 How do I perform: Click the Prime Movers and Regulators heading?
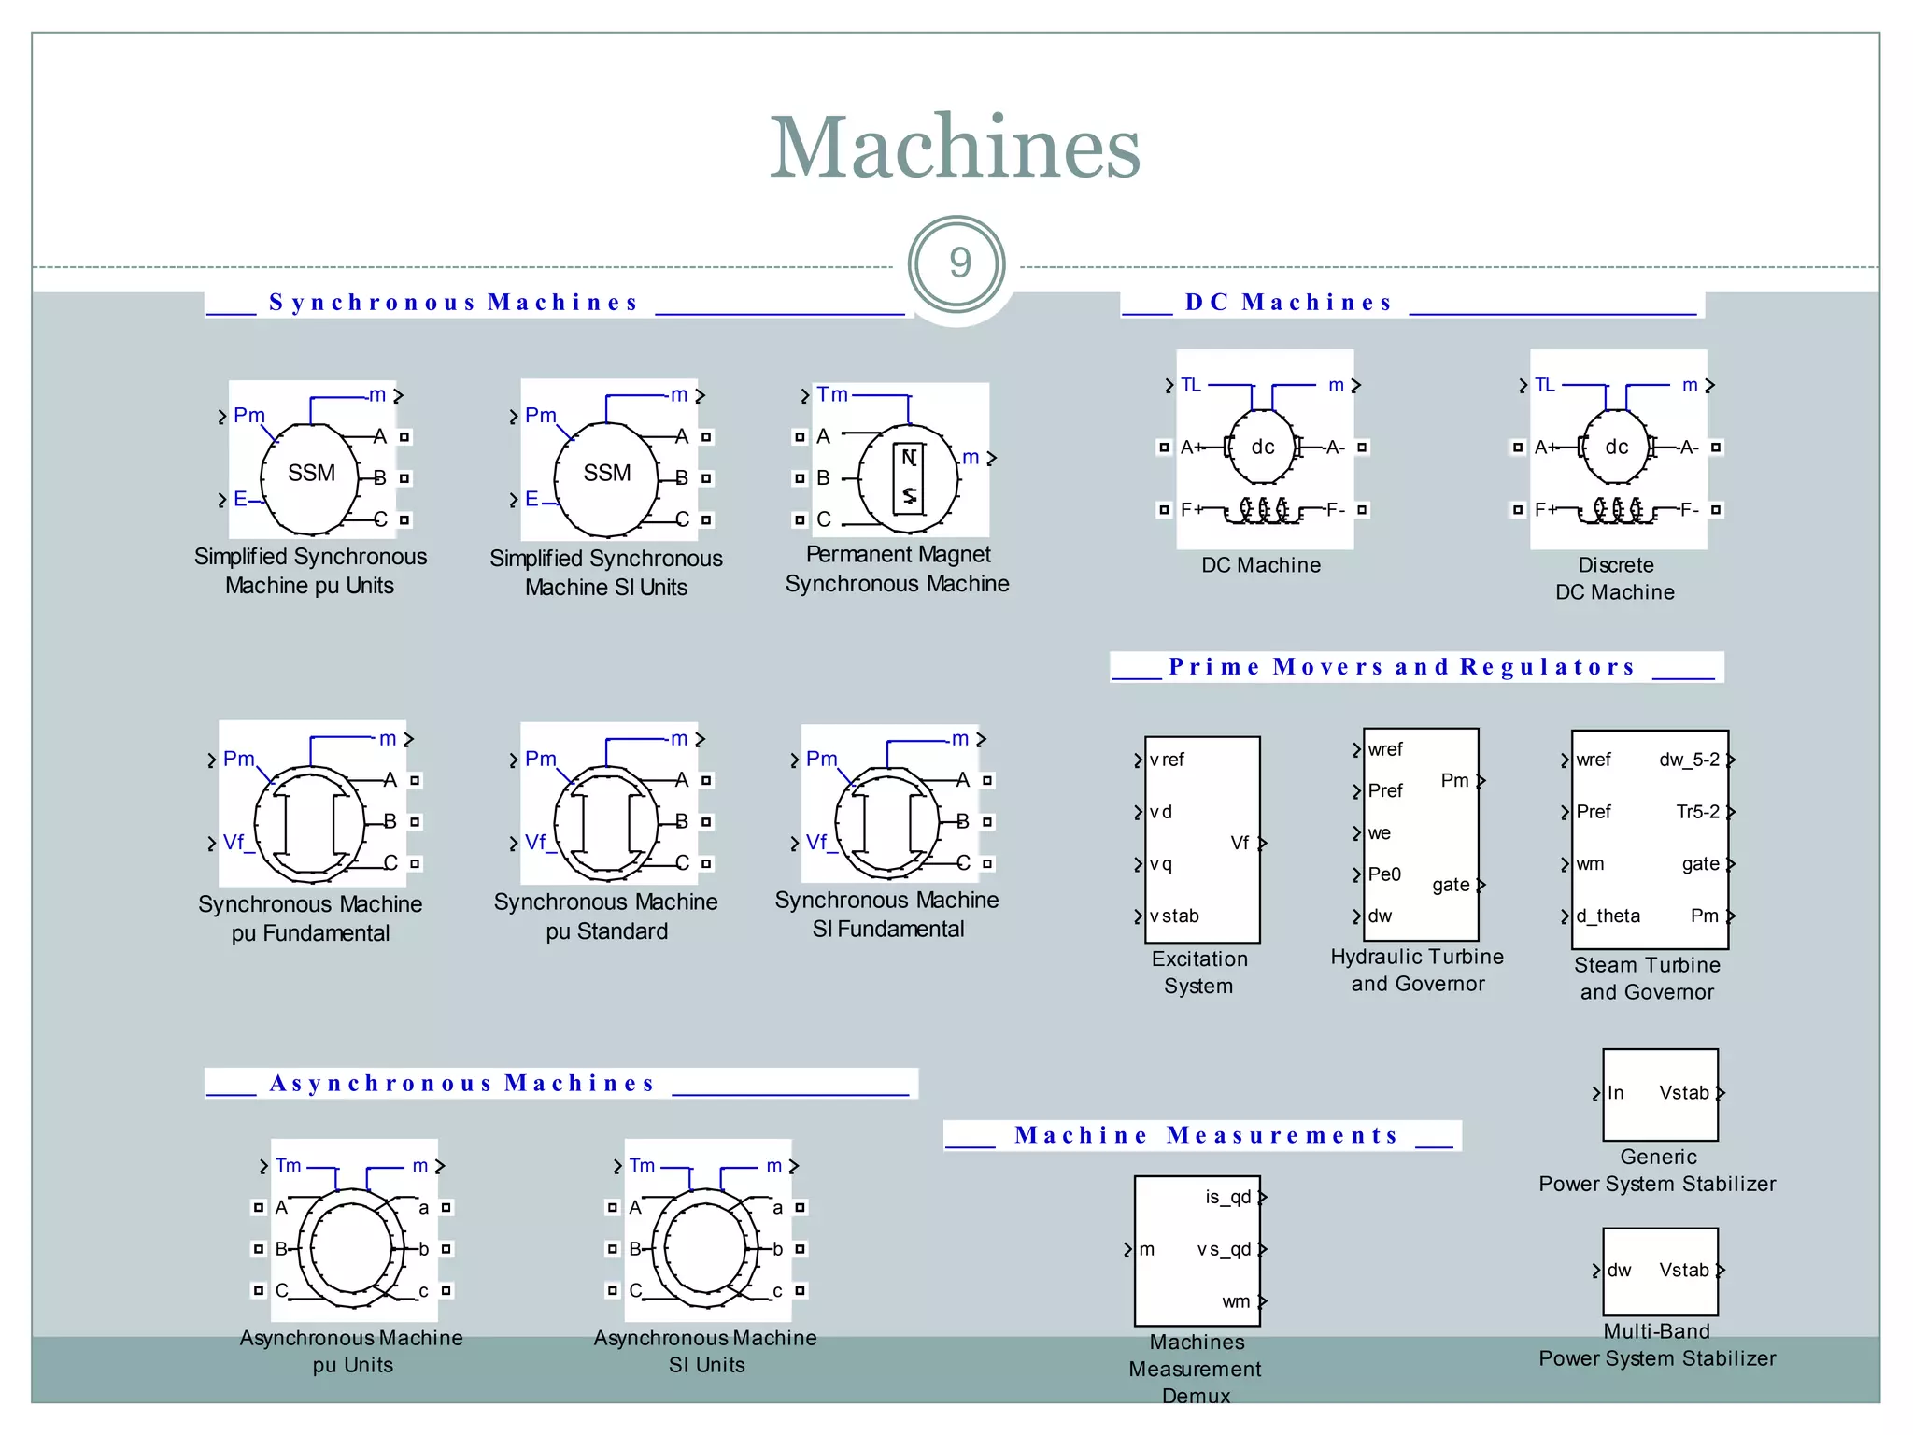click(x=1401, y=667)
